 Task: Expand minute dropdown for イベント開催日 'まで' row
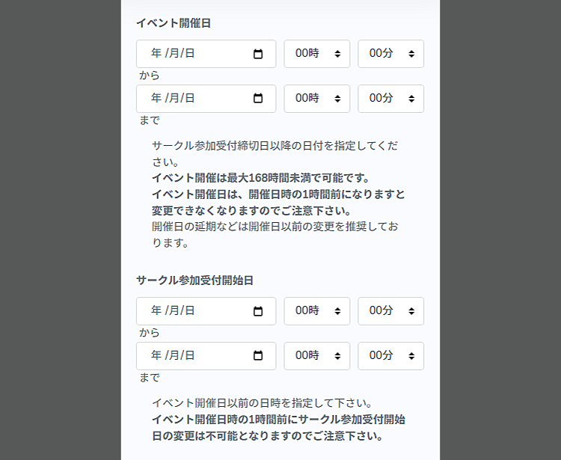[x=390, y=99]
